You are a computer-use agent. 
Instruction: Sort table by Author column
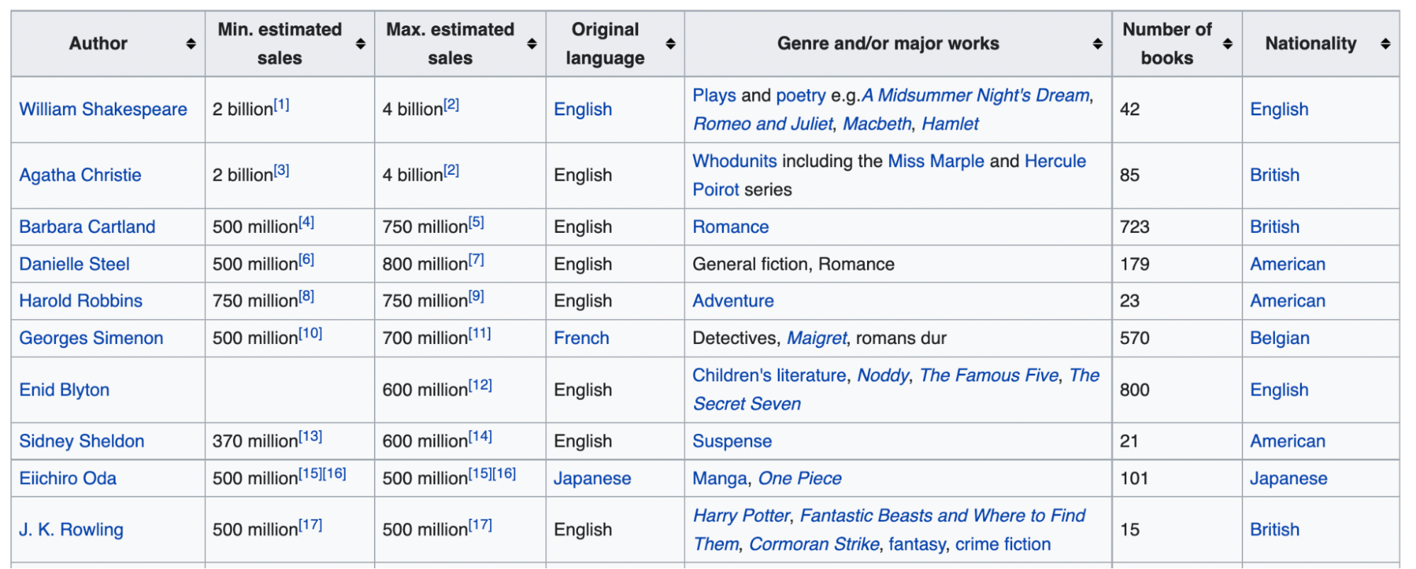(191, 44)
